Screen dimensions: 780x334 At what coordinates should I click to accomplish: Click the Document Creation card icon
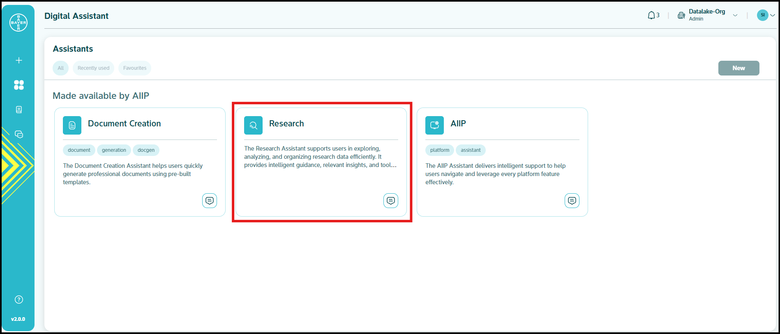(72, 125)
